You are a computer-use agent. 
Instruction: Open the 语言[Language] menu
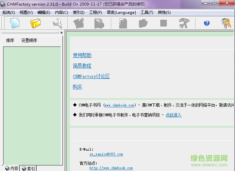pyautogui.click(x=121, y=12)
